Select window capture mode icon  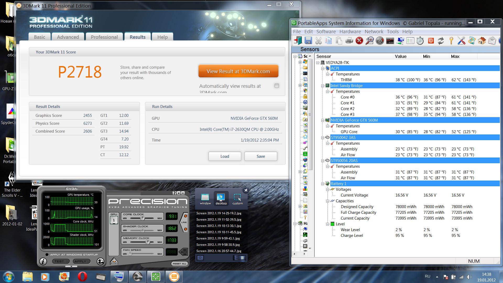205,199
